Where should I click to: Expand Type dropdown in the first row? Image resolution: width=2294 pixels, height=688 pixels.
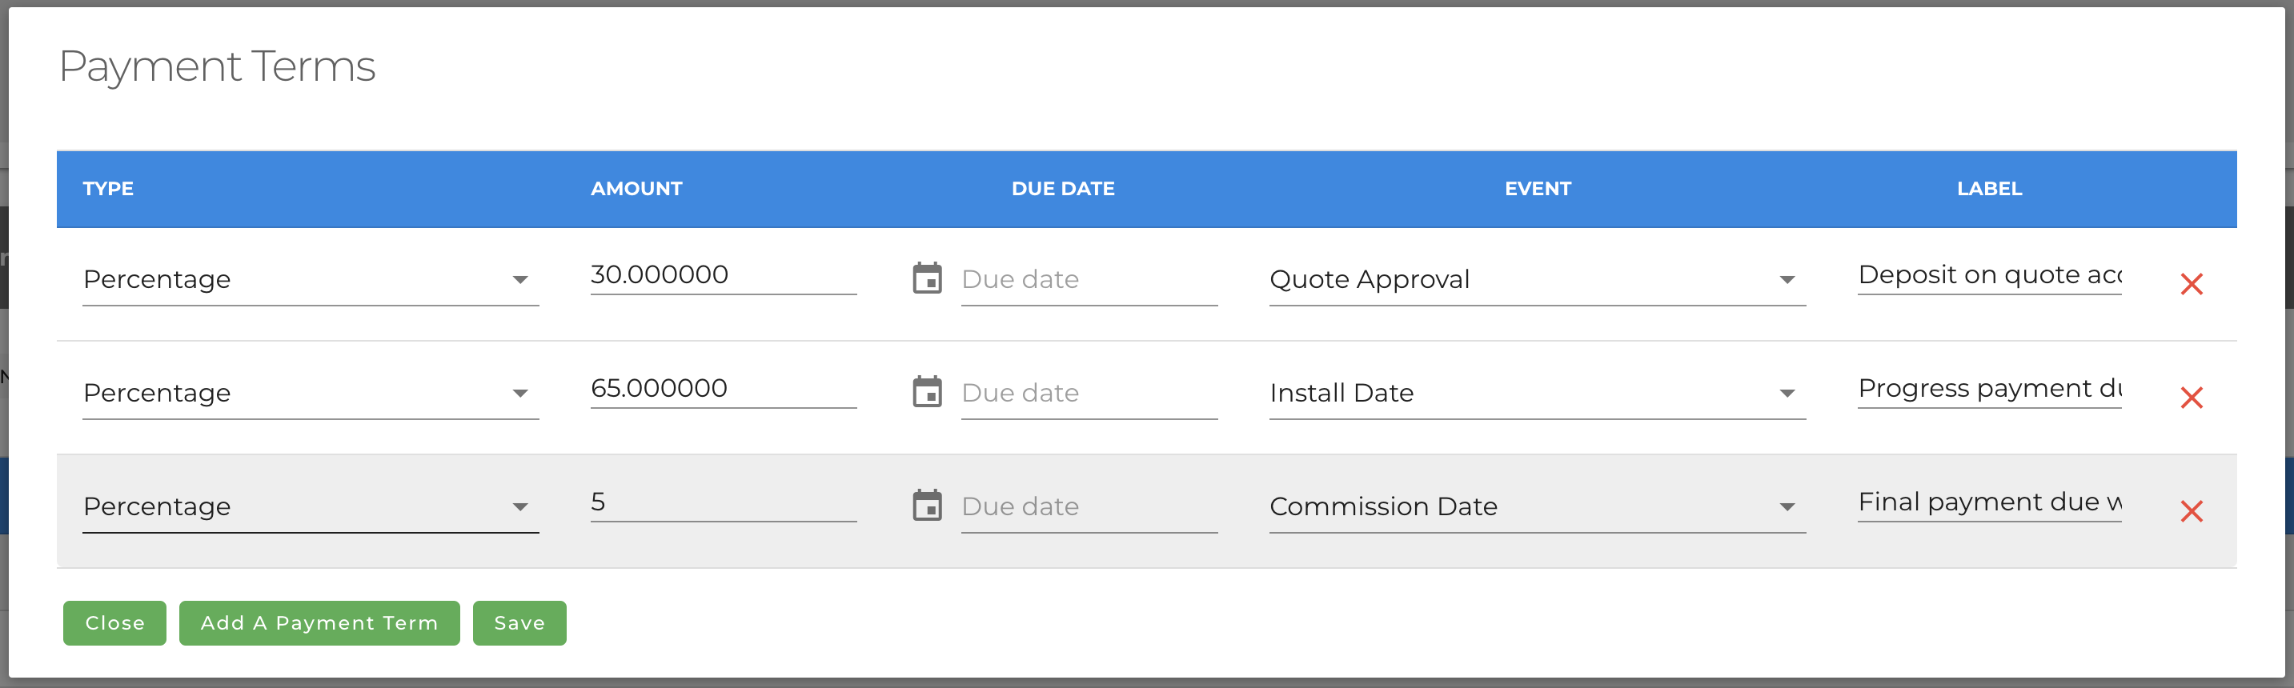[x=310, y=279]
